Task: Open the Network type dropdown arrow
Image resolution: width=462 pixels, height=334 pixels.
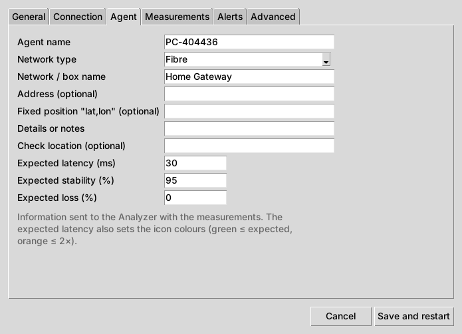Action: coord(326,60)
